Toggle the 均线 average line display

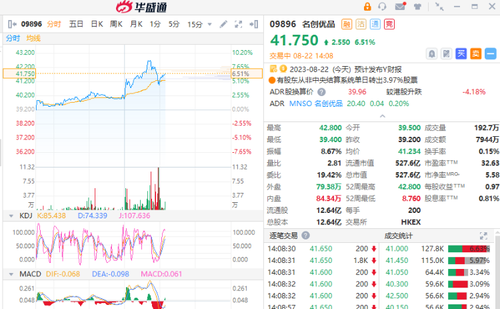tap(33, 38)
